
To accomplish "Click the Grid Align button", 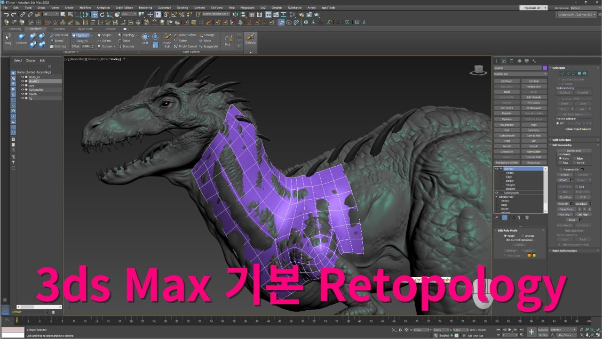I will [583, 214].
